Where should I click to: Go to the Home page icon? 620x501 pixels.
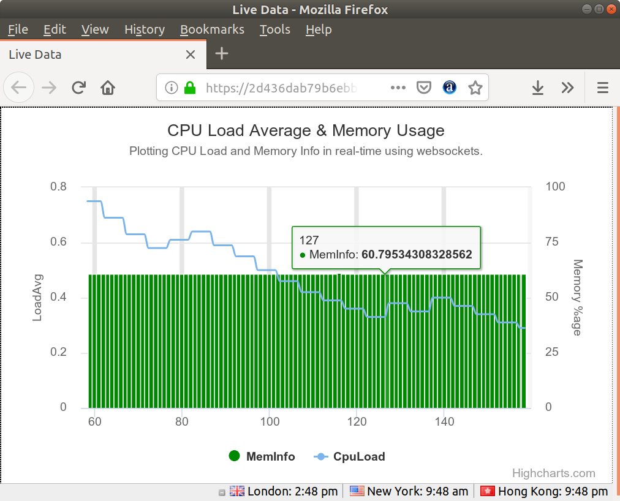(x=108, y=88)
